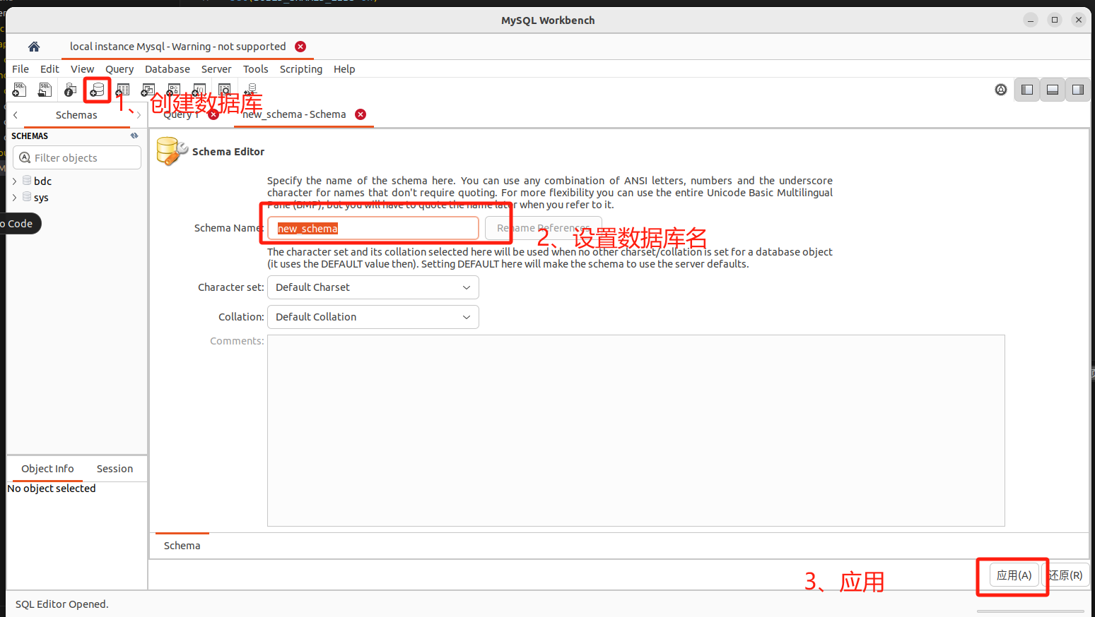Click the create new function icon

coord(199,90)
